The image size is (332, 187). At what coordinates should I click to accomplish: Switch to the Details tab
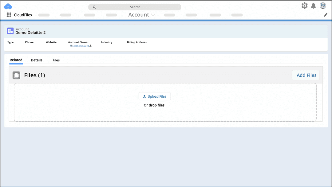point(36,60)
